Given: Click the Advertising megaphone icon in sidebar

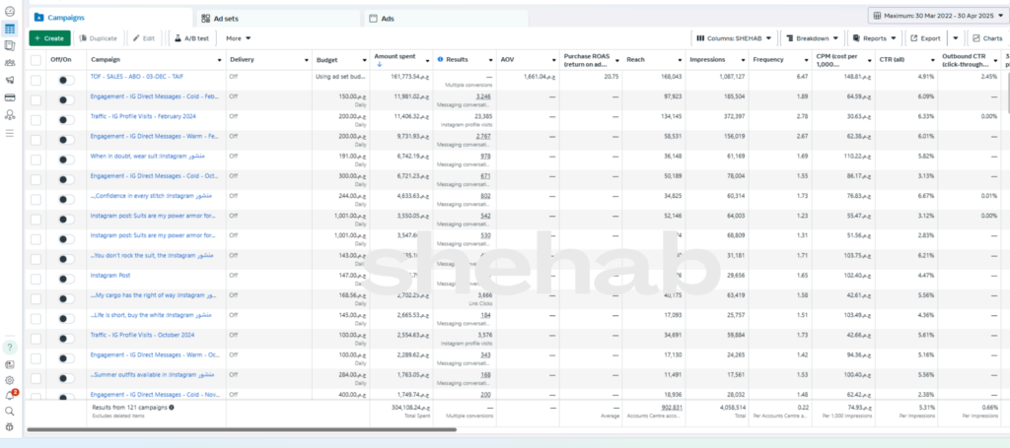Looking at the screenshot, I should coord(10,80).
